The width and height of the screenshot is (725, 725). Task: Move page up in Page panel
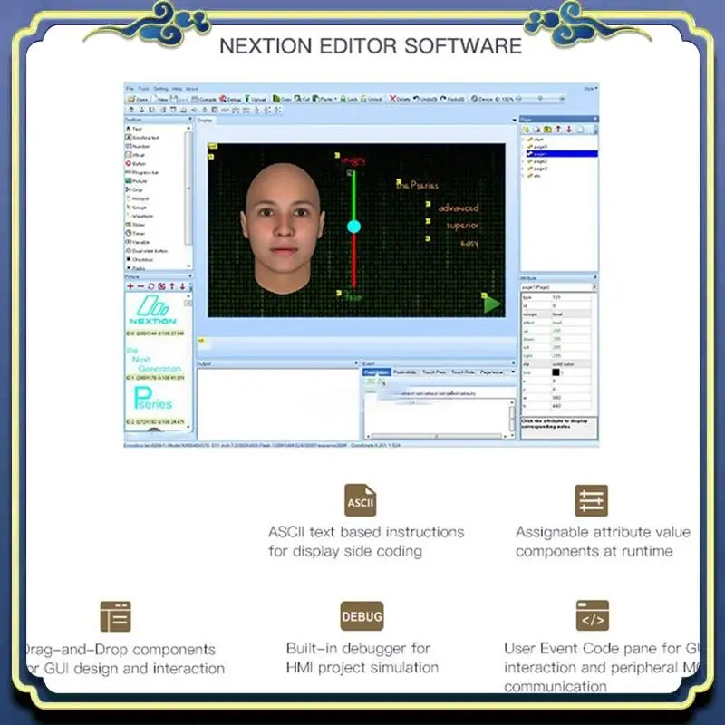click(x=558, y=130)
